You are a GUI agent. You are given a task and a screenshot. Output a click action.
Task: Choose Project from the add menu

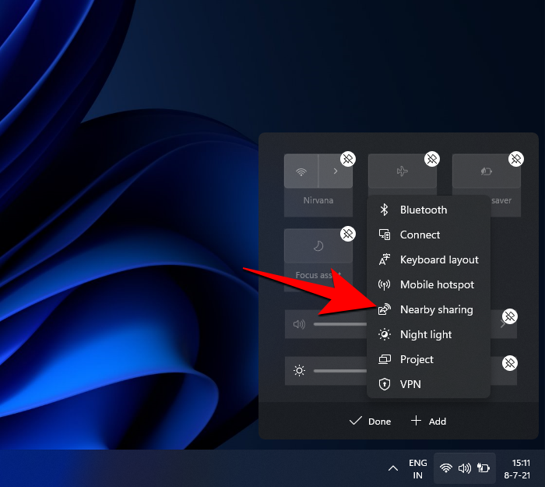pyautogui.click(x=417, y=359)
